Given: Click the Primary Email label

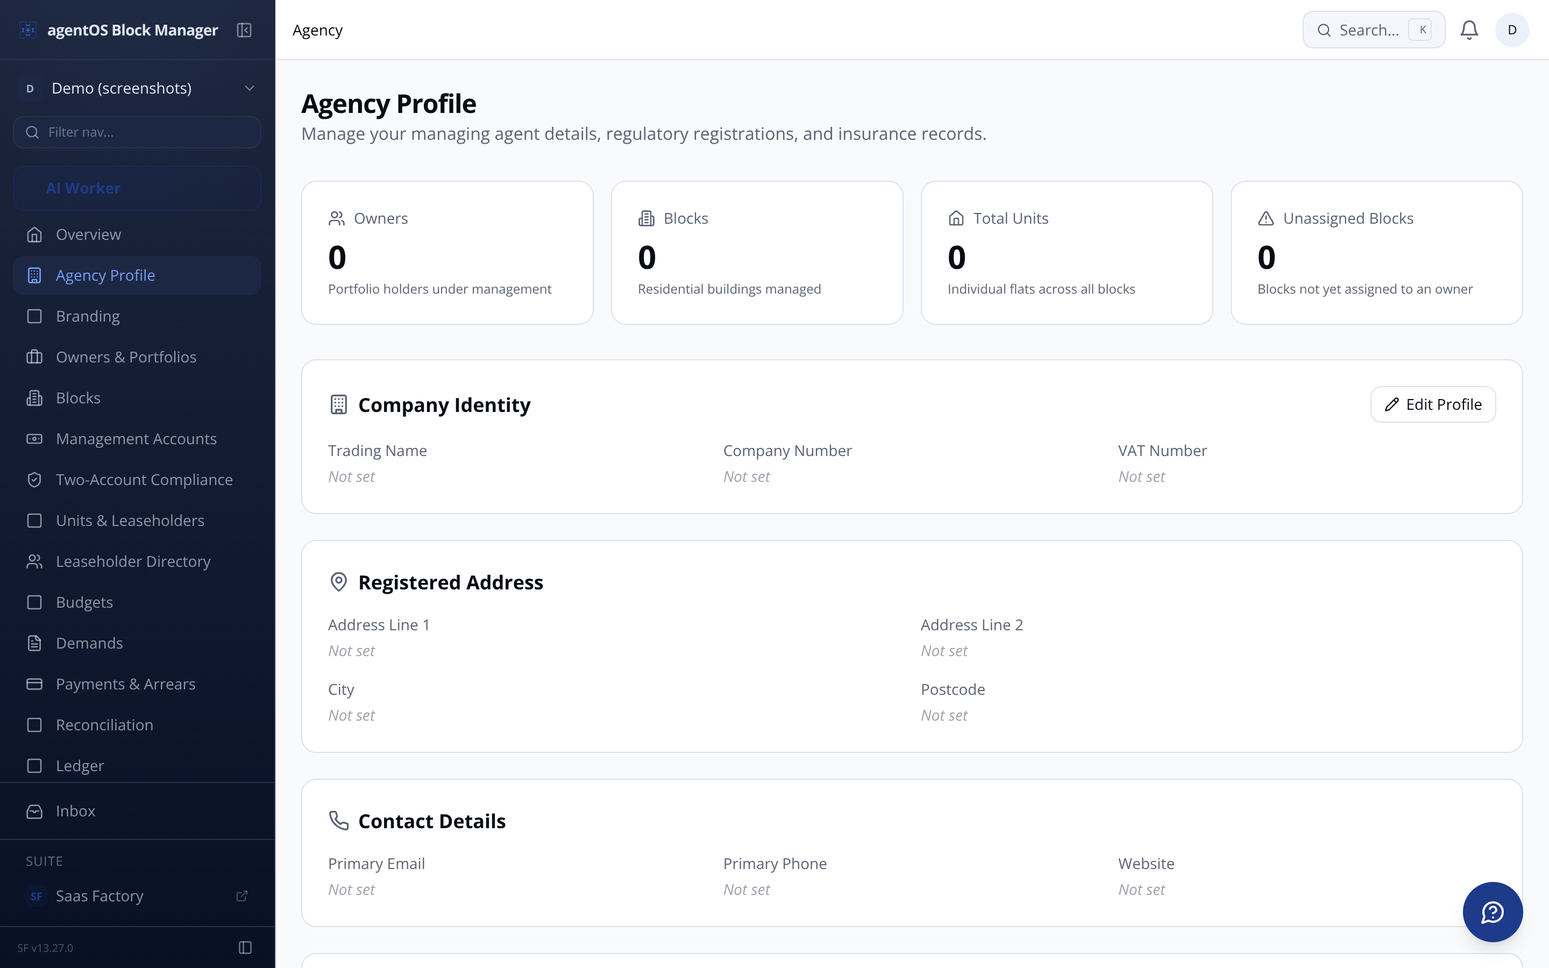Looking at the screenshot, I should [376, 864].
